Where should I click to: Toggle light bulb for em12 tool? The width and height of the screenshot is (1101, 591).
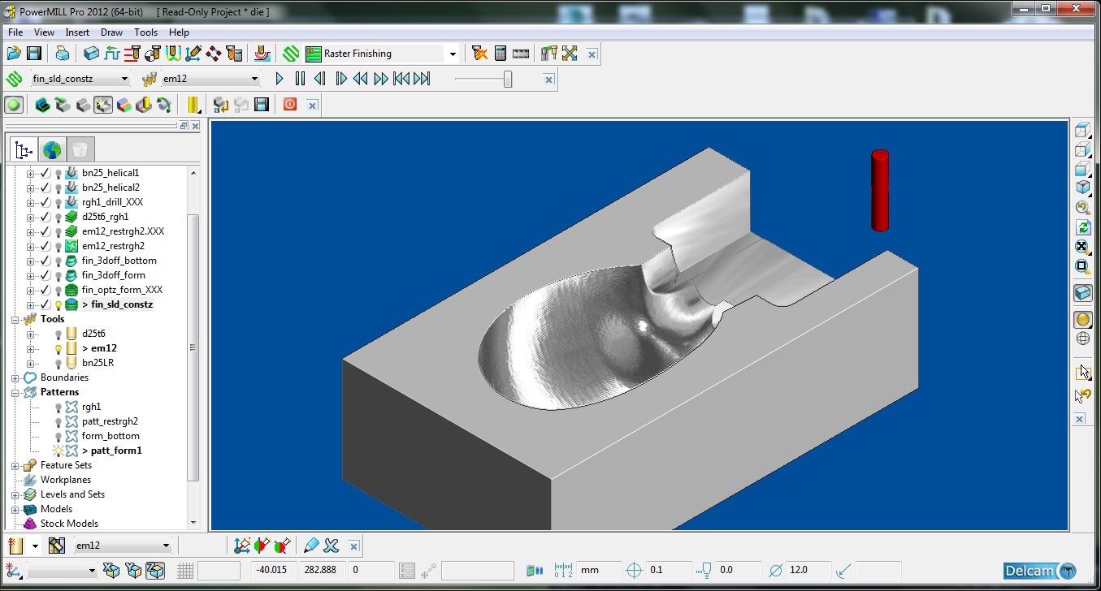coord(59,348)
